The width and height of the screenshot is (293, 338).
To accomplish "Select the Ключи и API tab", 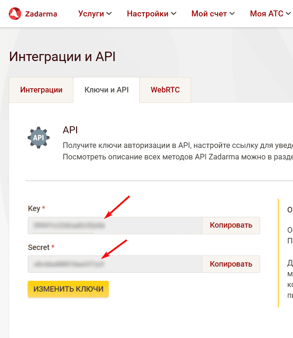I will (107, 90).
